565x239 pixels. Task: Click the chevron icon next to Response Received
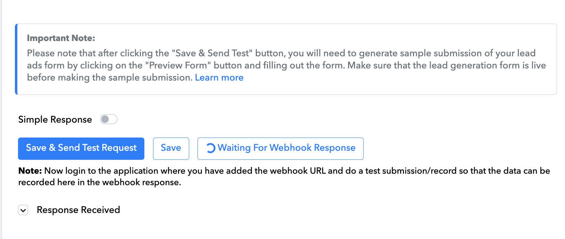[23, 210]
